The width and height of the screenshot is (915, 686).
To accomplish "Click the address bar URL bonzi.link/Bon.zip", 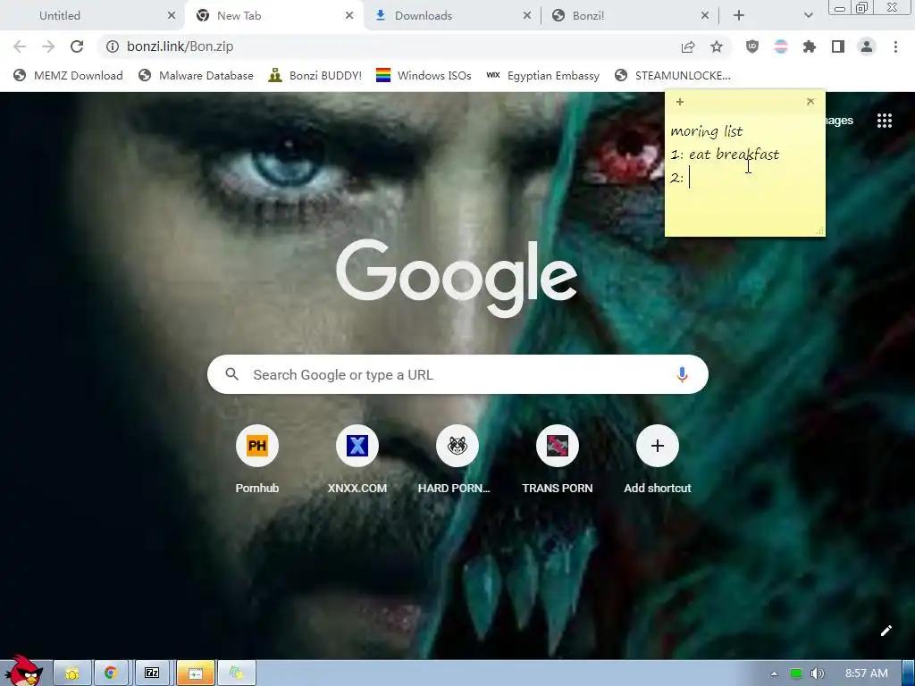I will [x=180, y=46].
